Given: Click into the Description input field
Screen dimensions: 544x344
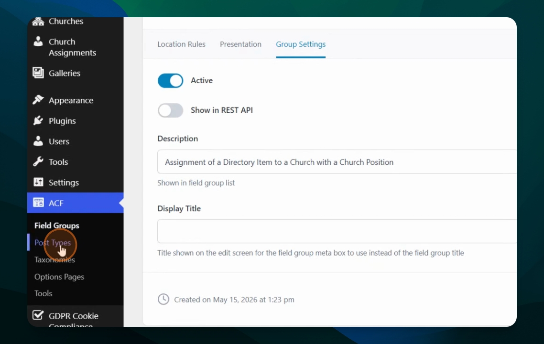Looking at the screenshot, I should (x=337, y=161).
